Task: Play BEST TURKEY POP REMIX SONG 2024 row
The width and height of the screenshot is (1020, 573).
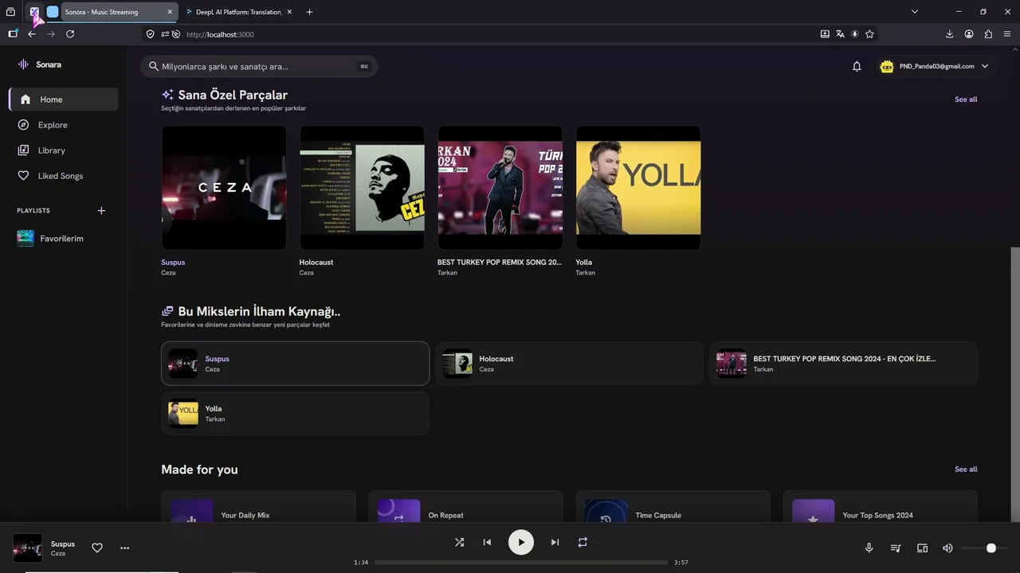Action: tap(843, 364)
